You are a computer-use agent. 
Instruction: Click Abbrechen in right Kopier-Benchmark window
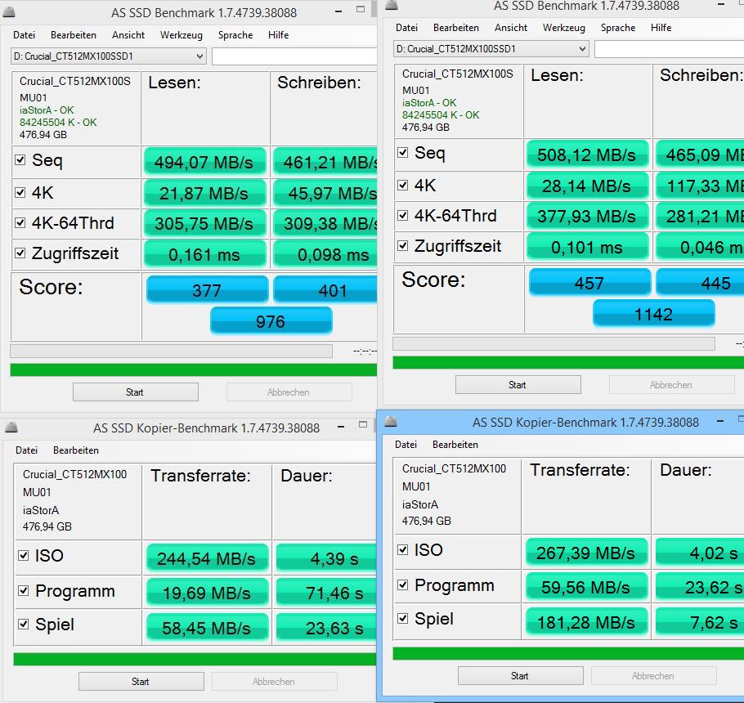[653, 676]
